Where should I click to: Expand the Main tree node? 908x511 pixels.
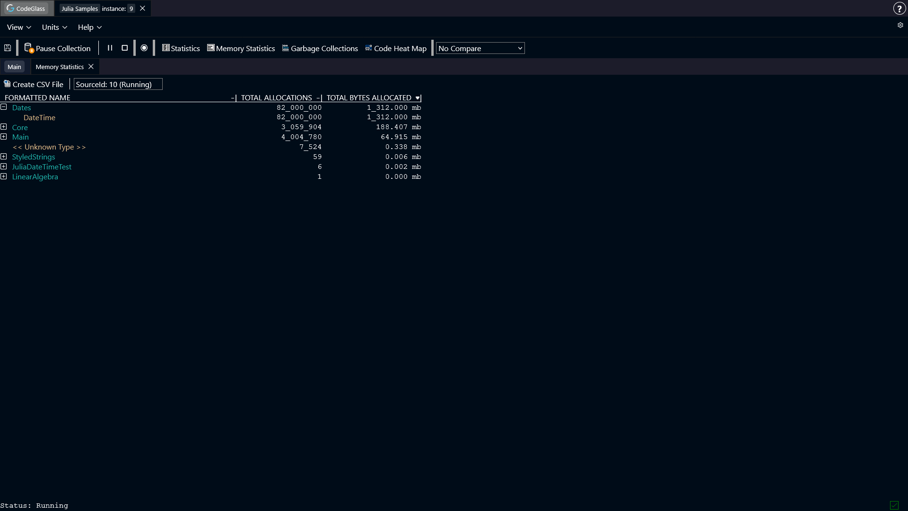3,137
